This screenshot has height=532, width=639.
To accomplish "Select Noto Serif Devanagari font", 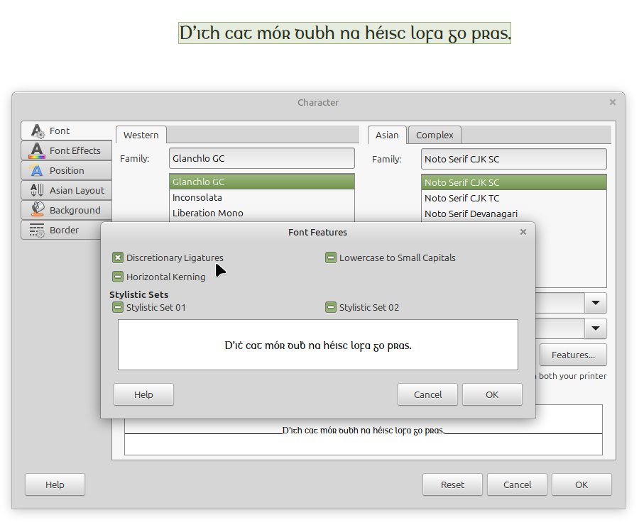I will [x=513, y=214].
